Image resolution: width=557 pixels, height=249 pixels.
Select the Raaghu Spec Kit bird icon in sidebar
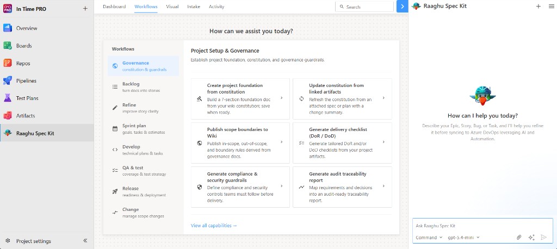click(x=8, y=133)
